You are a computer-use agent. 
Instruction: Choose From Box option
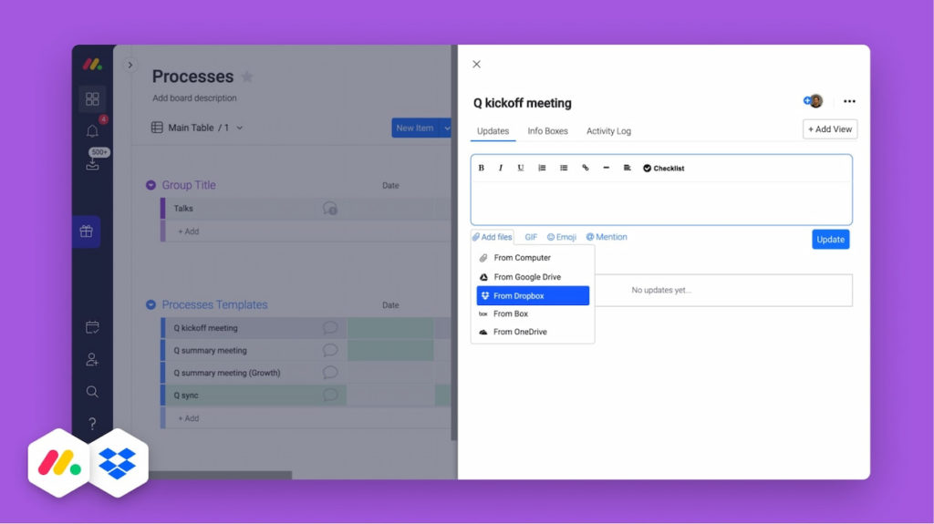point(533,313)
